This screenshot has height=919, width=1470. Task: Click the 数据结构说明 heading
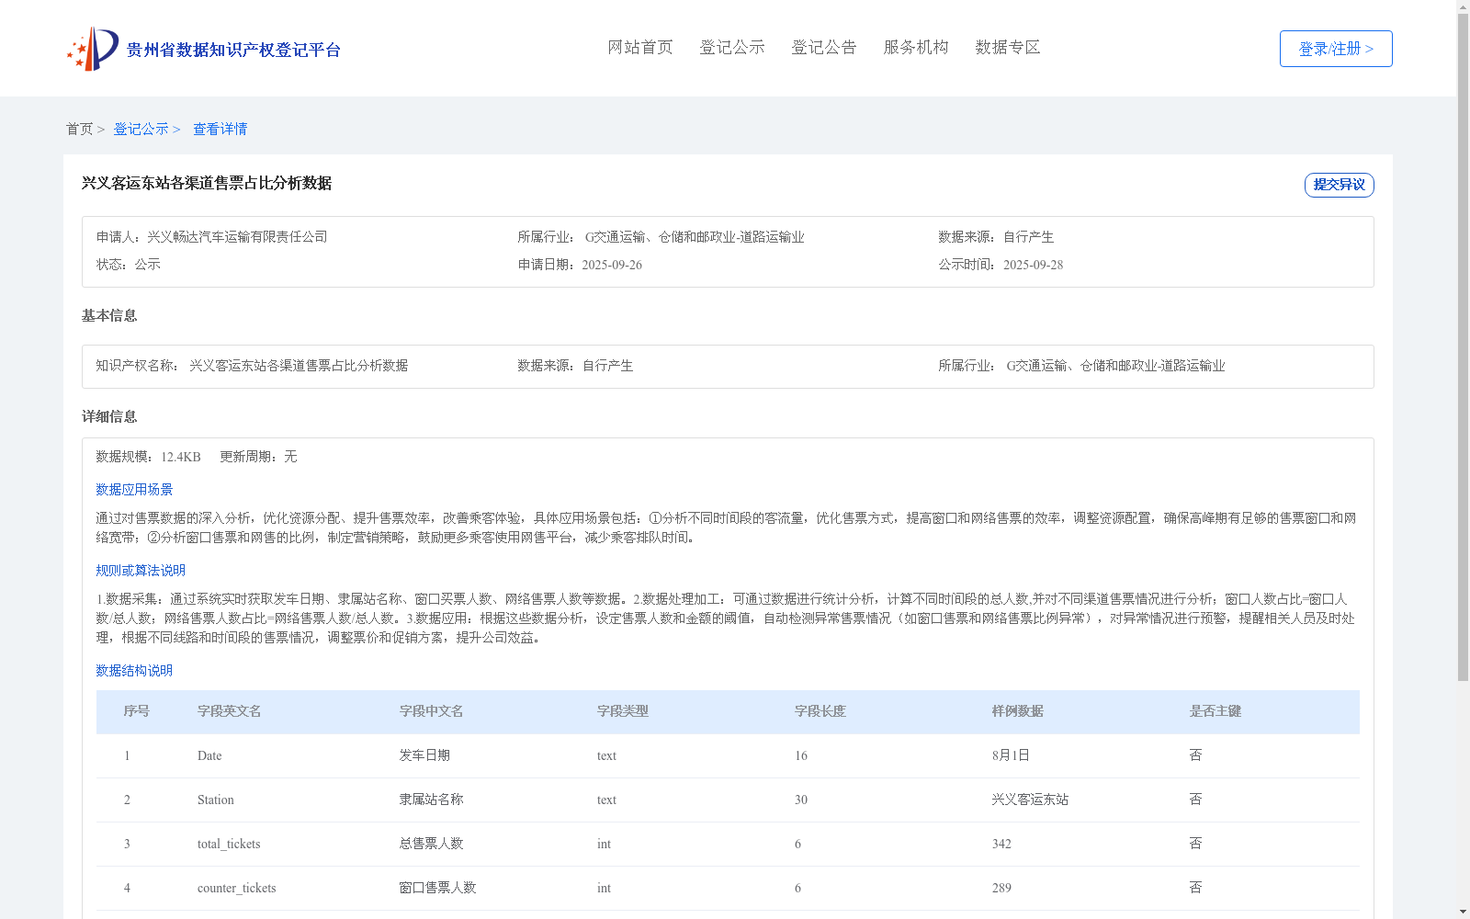134,671
